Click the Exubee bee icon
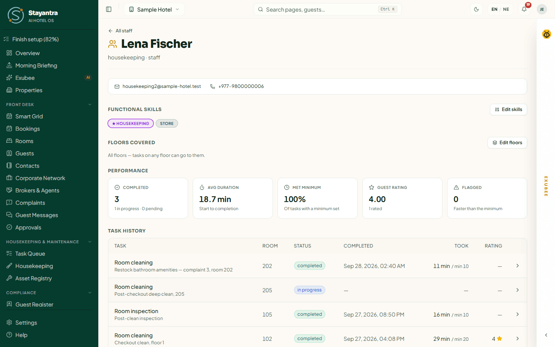The image size is (555, 347). (x=547, y=34)
